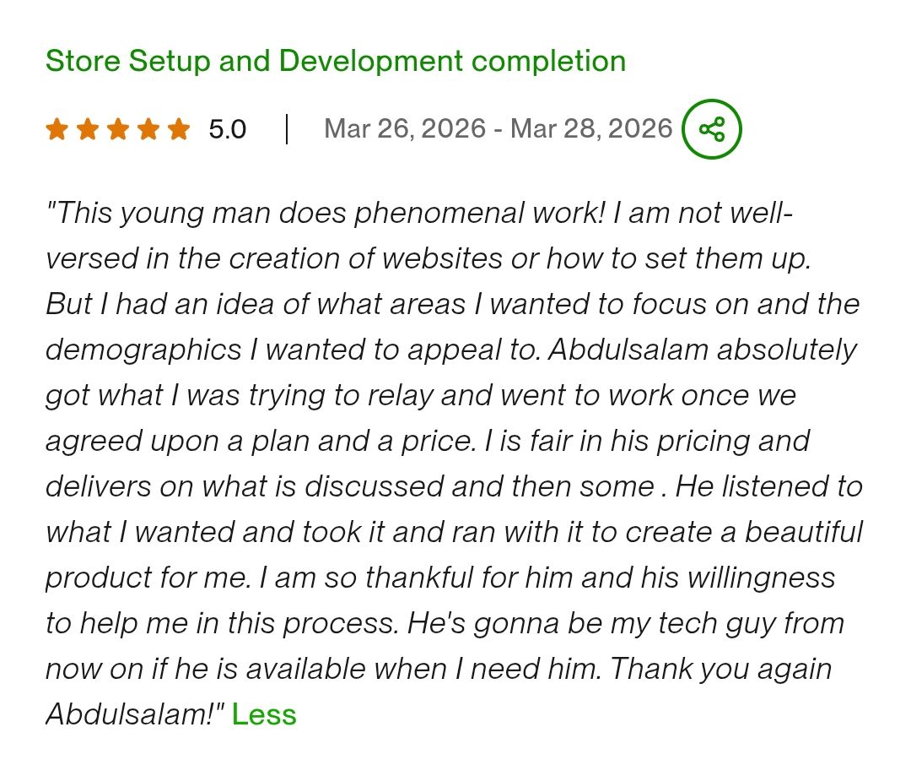
Task: Click the closing word "Abdulsalam!" before Less
Action: 135,714
